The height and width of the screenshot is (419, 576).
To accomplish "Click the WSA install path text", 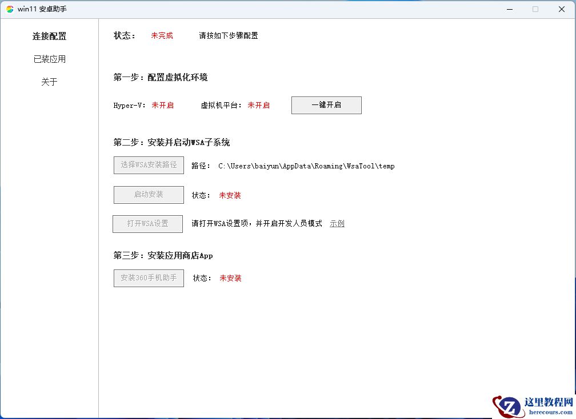I will coord(306,166).
